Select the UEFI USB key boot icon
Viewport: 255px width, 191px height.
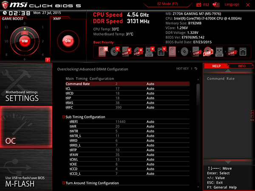point(150,51)
